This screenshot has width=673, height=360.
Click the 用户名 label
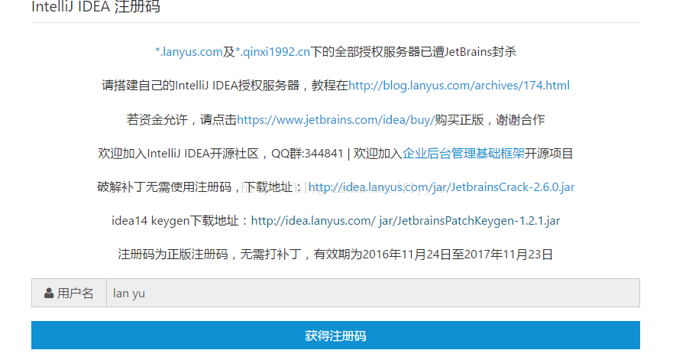[x=75, y=293]
